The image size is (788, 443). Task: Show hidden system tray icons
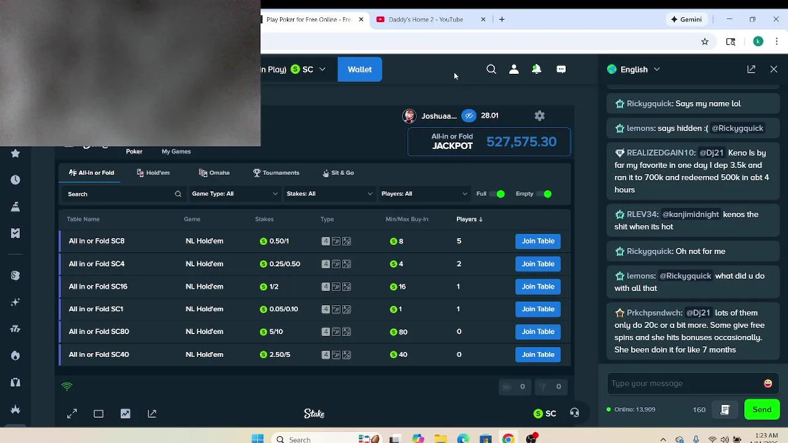coord(663,439)
